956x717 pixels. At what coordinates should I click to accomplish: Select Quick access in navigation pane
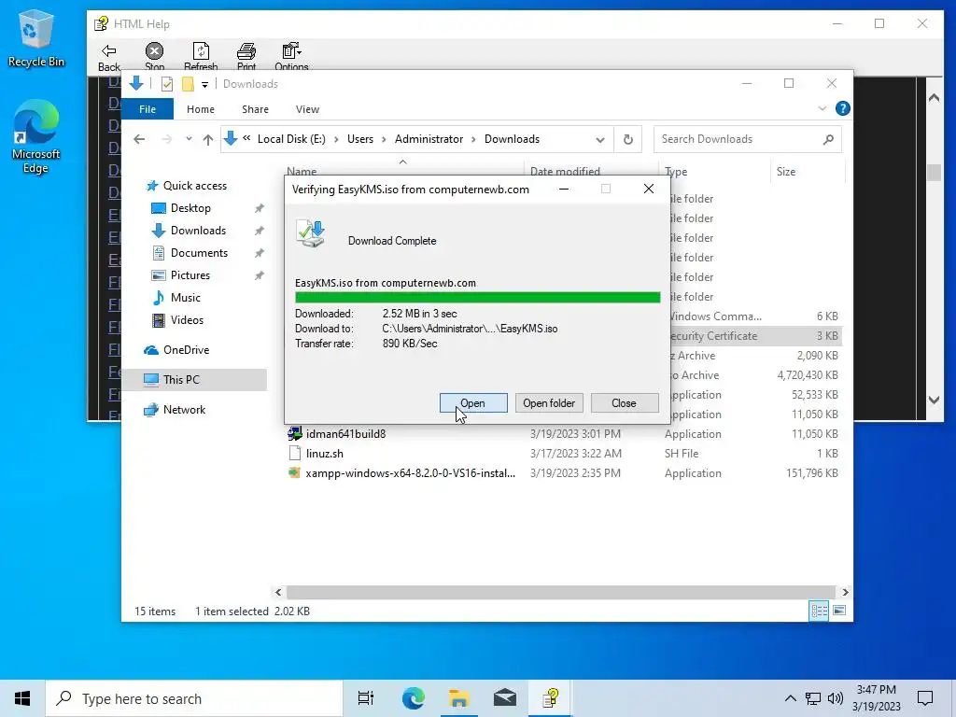click(x=195, y=186)
